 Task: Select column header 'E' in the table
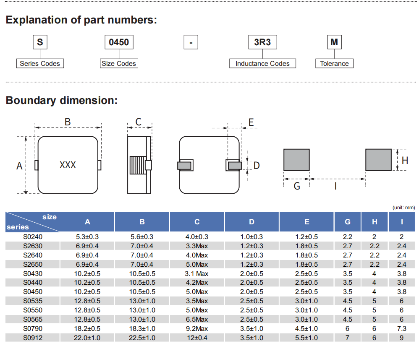306,222
